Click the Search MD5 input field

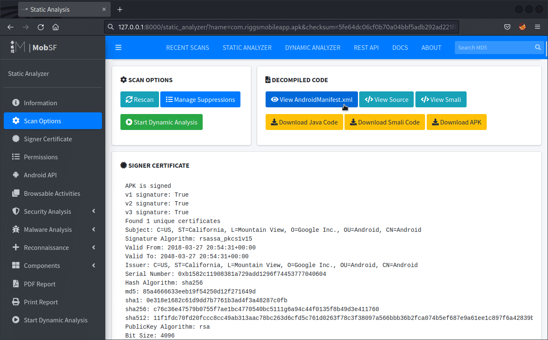coord(494,47)
